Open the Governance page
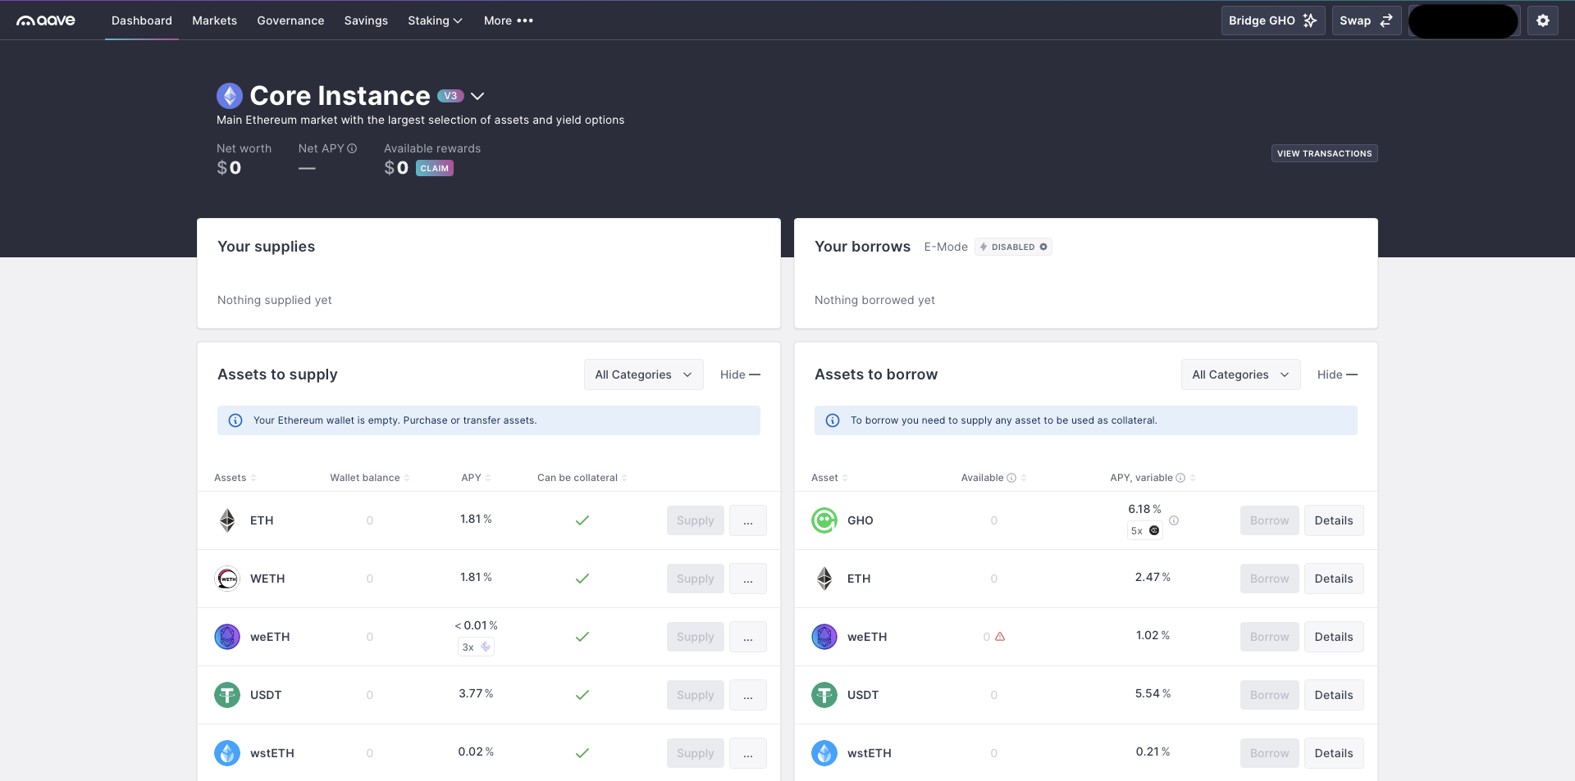Viewport: 1575px width, 781px height. pos(290,20)
